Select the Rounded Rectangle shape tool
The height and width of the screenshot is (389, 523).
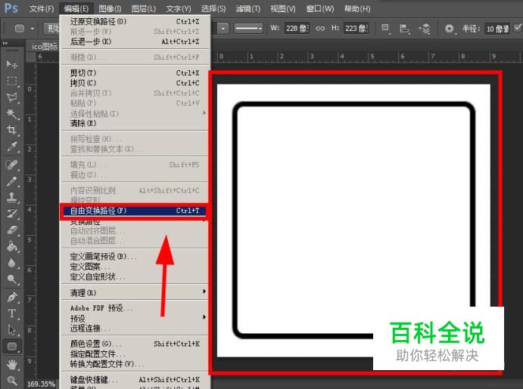pos(12,347)
